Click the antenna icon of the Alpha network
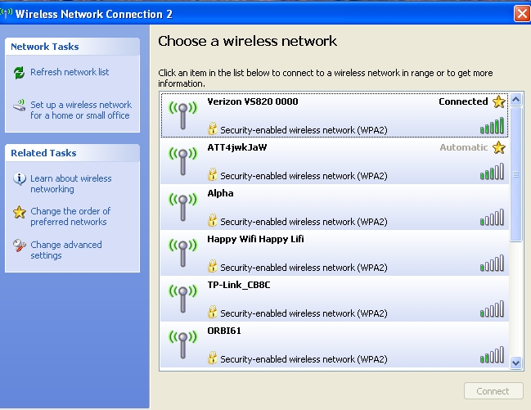Viewport: 531px width, 410px height. pyautogui.click(x=183, y=207)
